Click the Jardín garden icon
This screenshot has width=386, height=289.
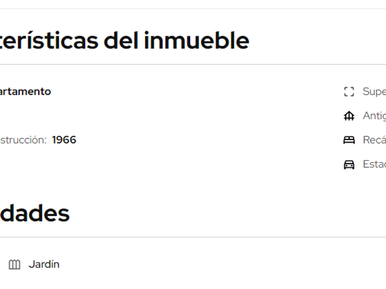tap(15, 265)
